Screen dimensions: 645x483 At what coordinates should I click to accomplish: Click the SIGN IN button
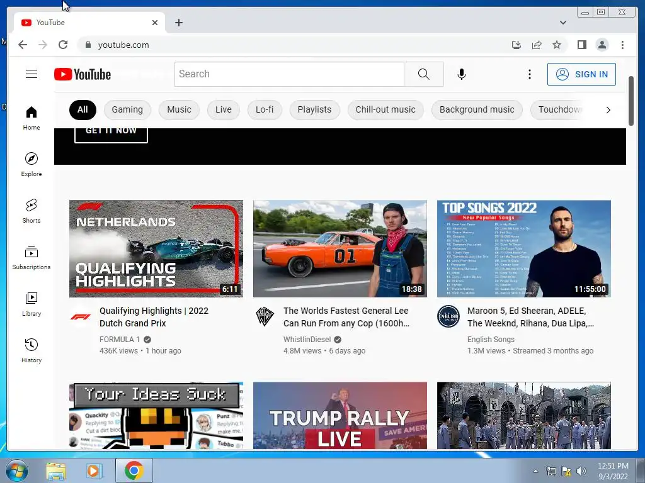point(581,74)
